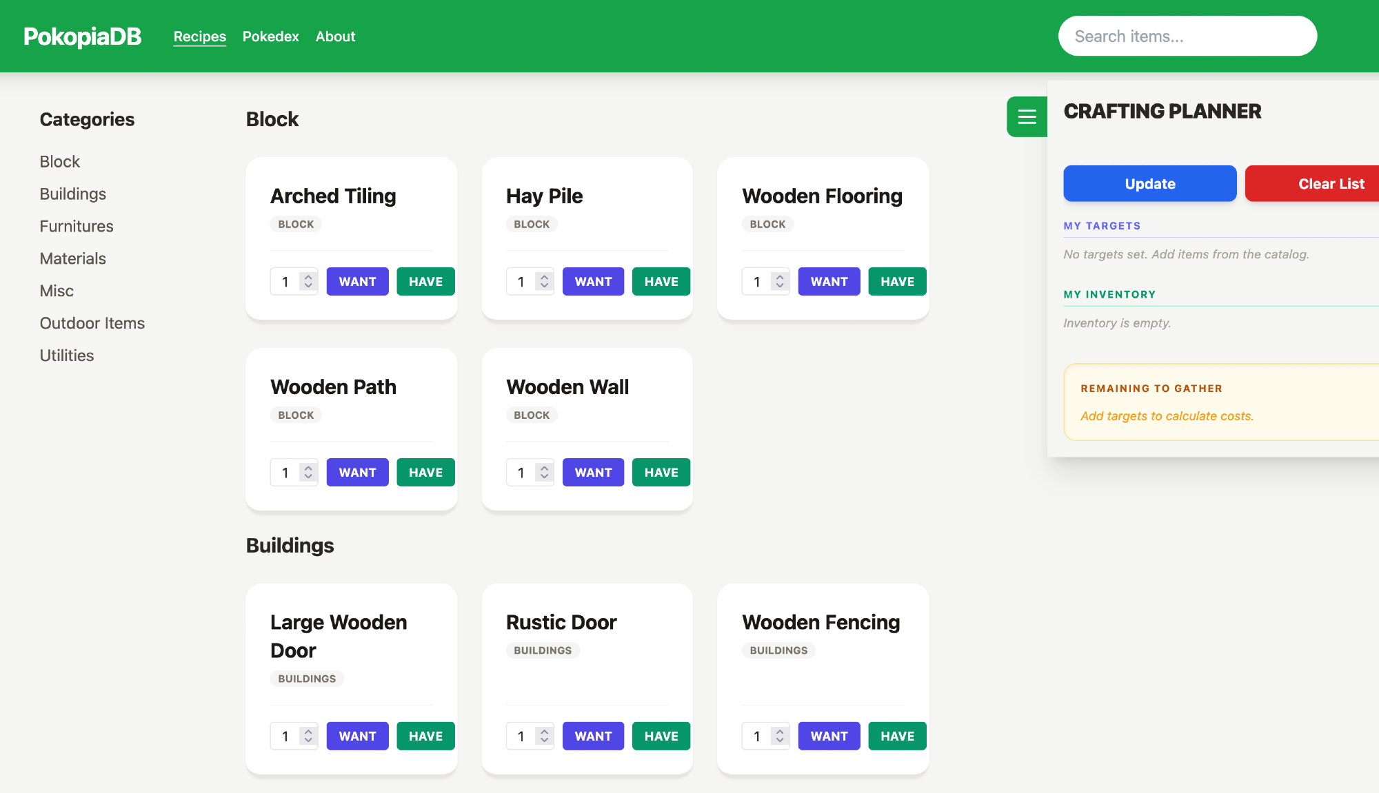Mark Hay Pile as HAVE
1379x793 pixels.
point(661,282)
